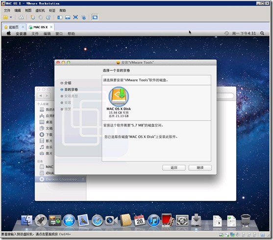This screenshot has width=273, height=240.
Task: Click the network send icon in toolbar
Action: pyautogui.click(x=21, y=17)
